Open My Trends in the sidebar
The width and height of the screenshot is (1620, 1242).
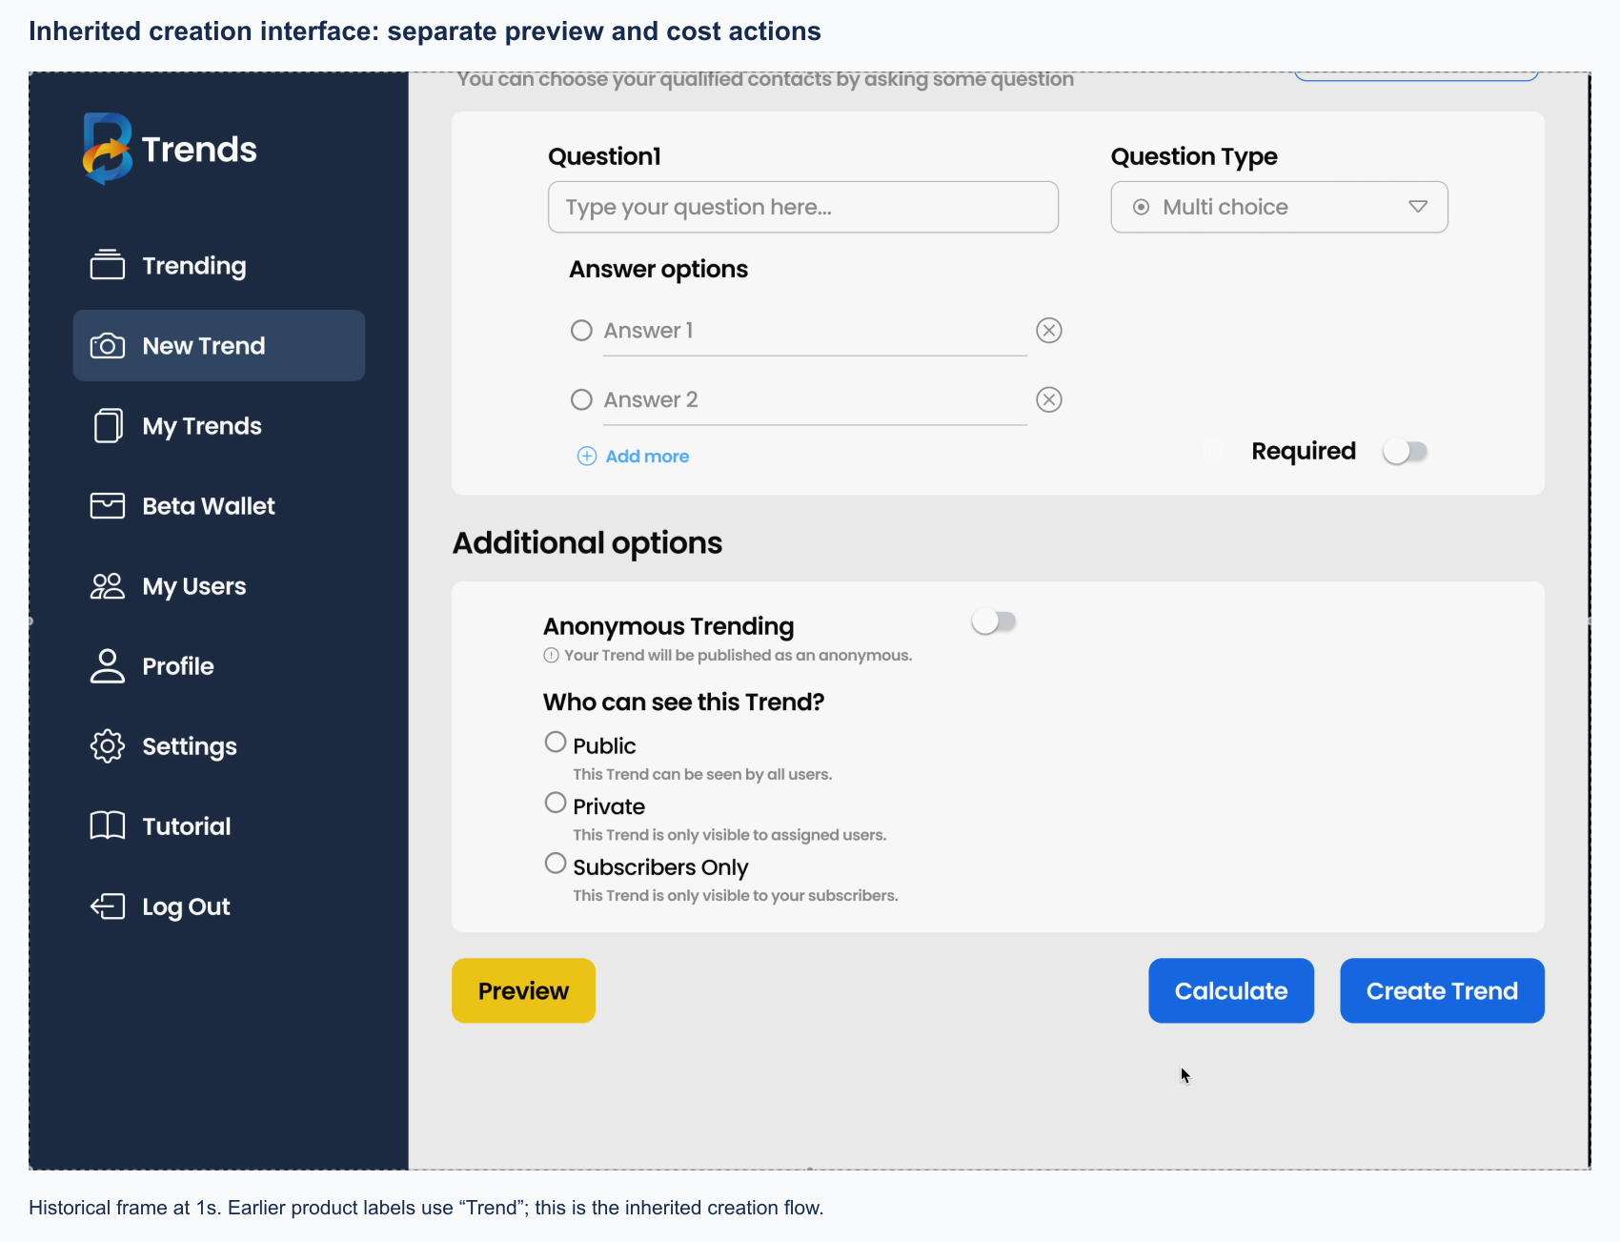point(218,425)
